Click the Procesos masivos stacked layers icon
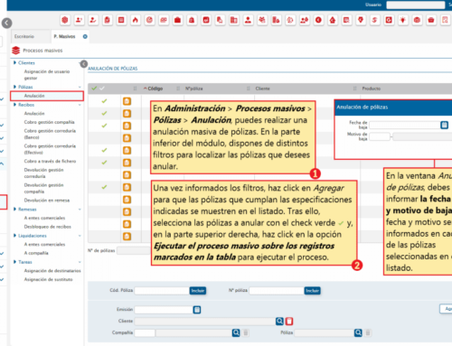The width and height of the screenshot is (452, 346). [16, 51]
